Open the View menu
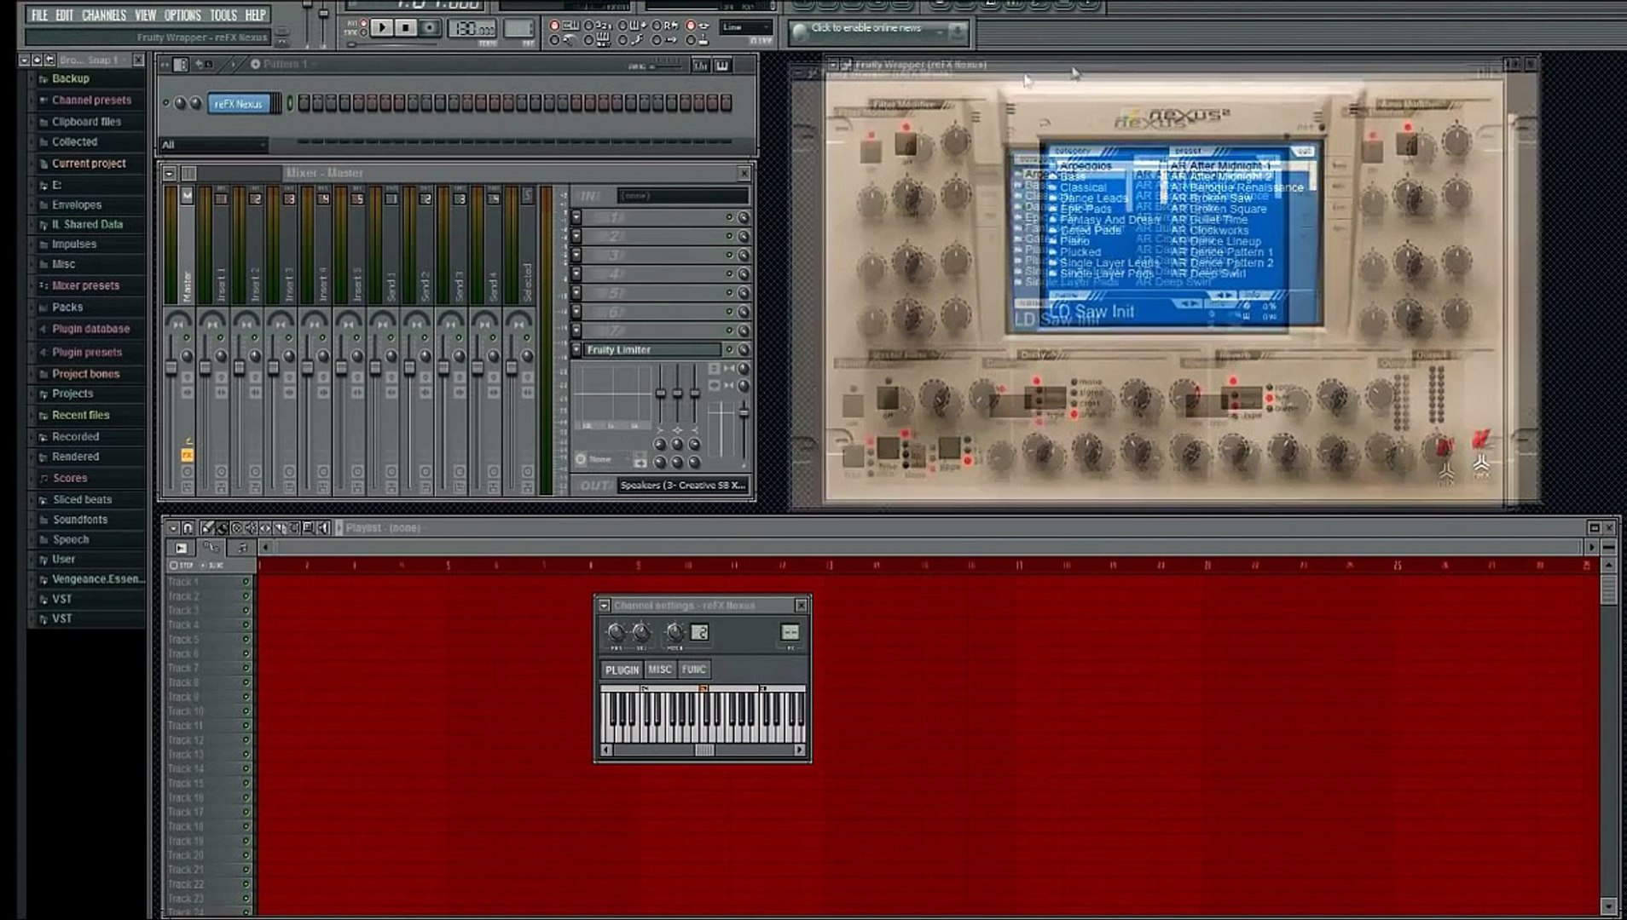Viewport: 1627px width, 920px height. point(146,14)
